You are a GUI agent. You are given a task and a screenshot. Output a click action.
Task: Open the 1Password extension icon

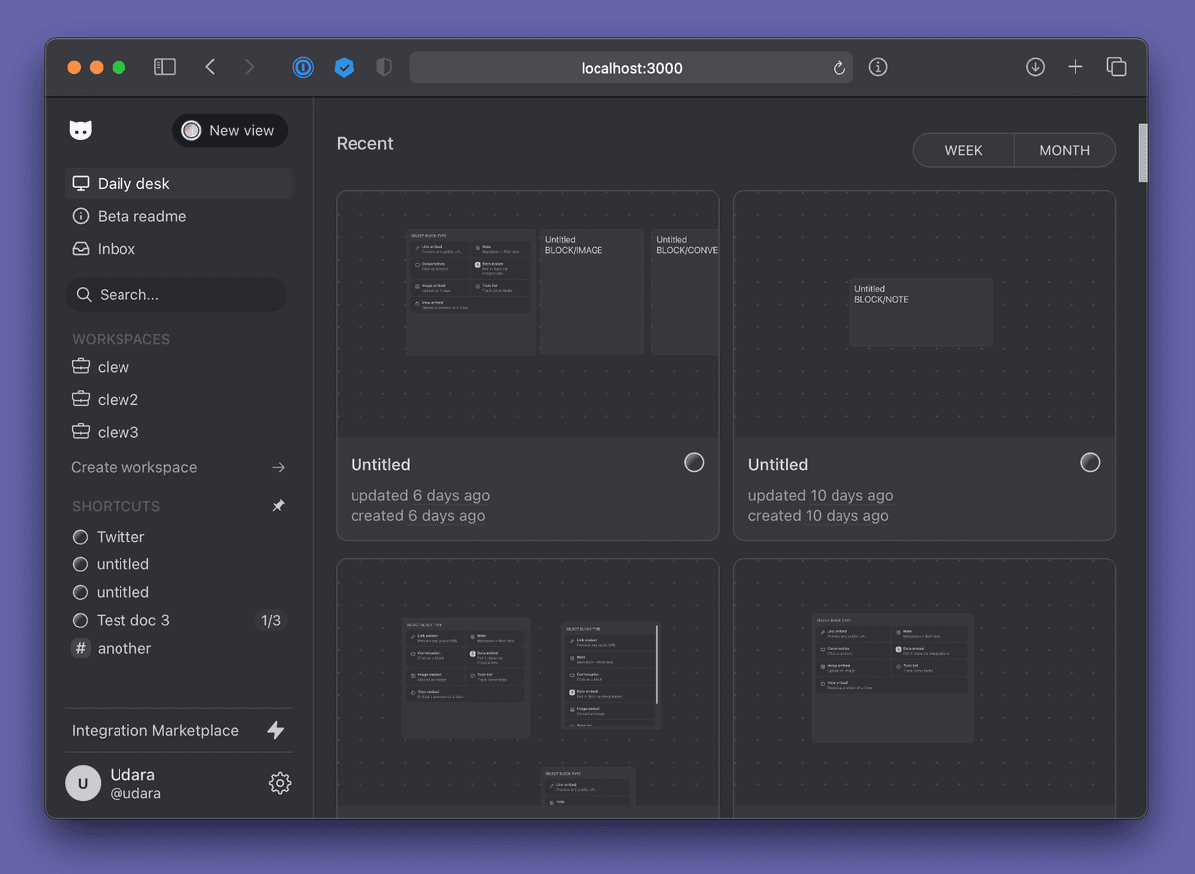303,67
